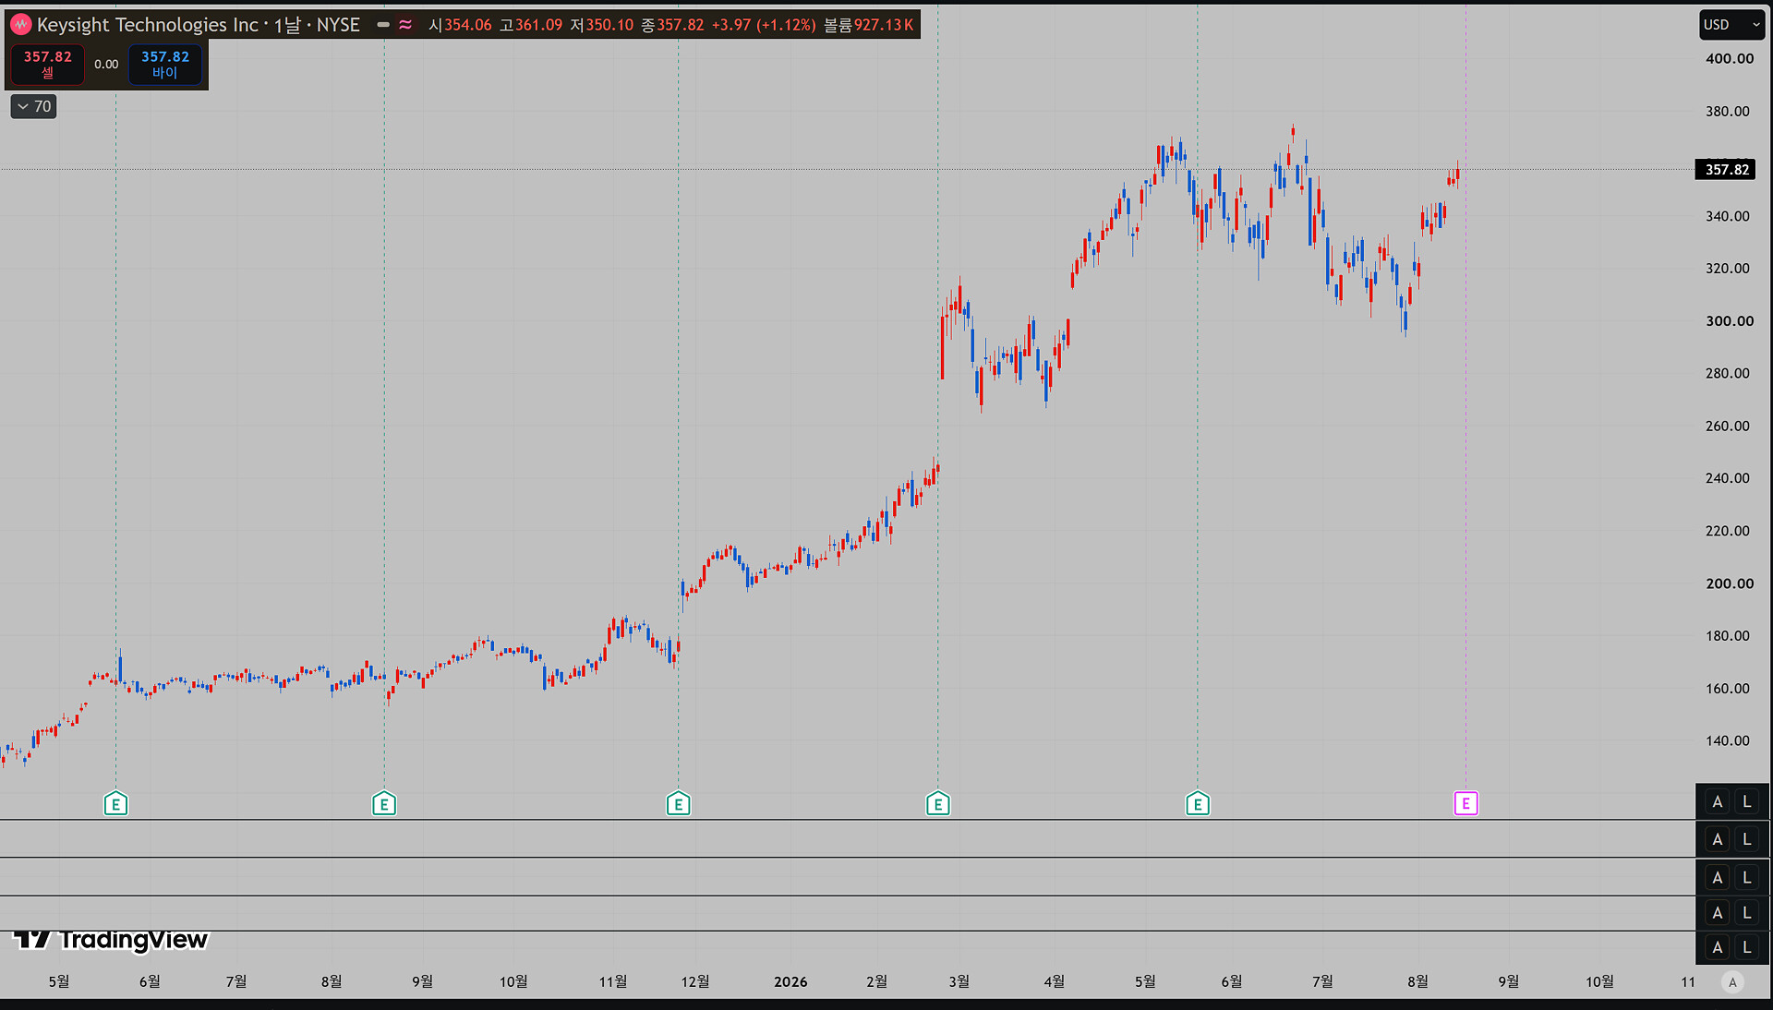Click the low value 350.10

609,25
